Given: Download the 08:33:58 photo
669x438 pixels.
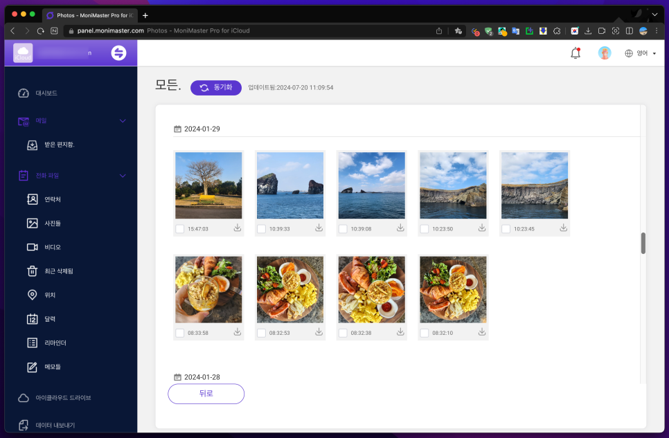Looking at the screenshot, I should [238, 332].
